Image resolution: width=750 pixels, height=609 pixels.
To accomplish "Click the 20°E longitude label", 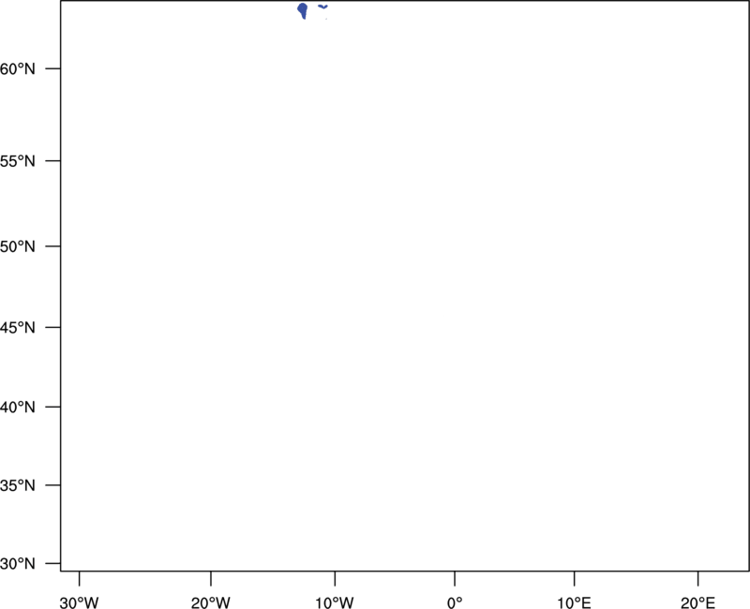I will 697,602.
